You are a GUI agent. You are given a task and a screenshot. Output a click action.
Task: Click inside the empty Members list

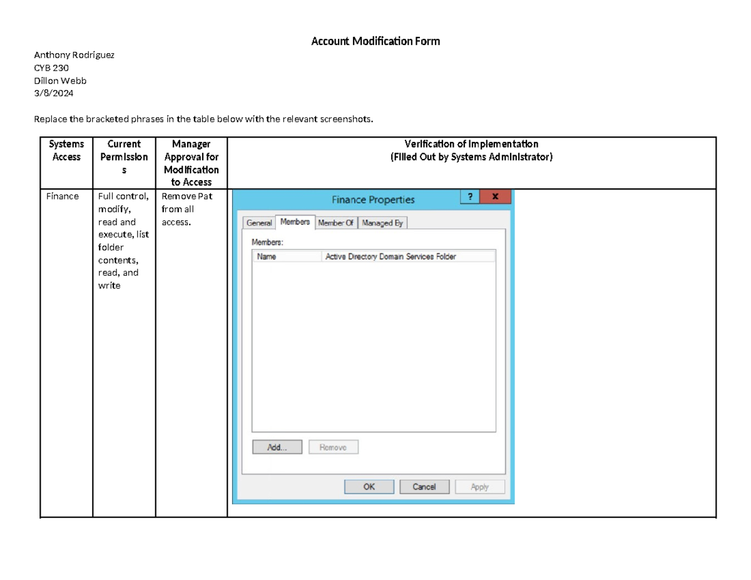coord(374,344)
